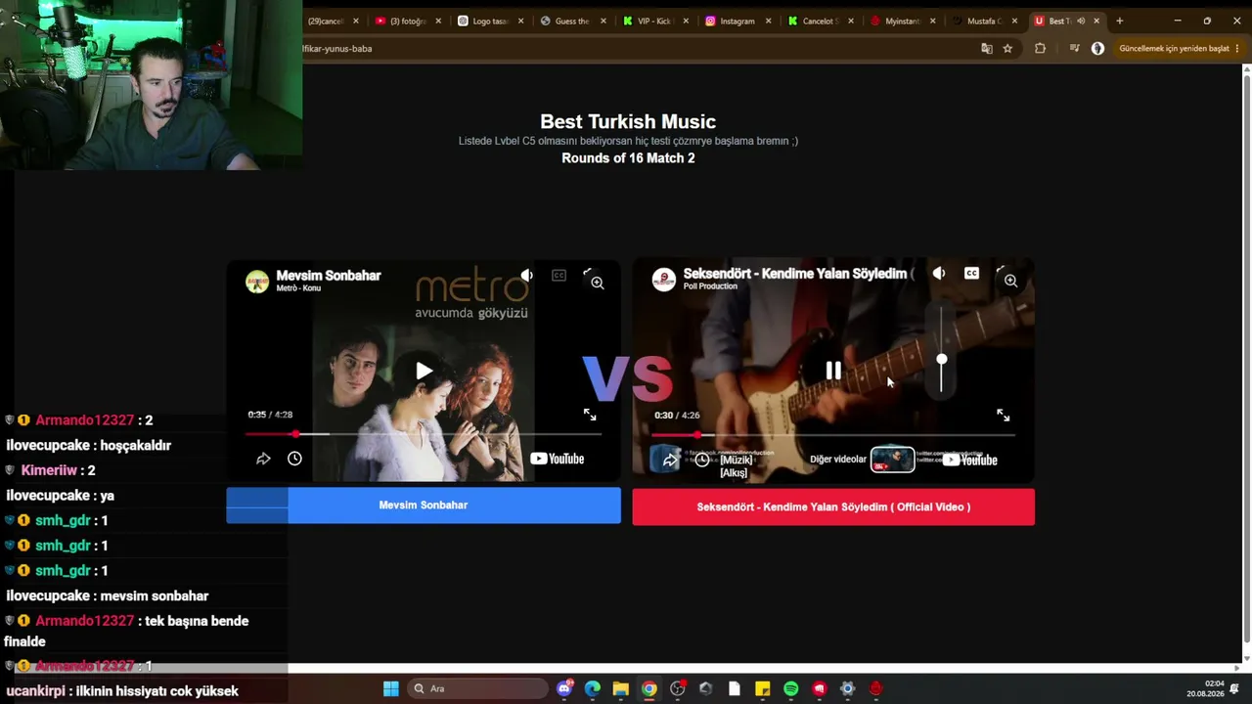Play the Mevsim Sonbahar video
1252x704 pixels.
coord(424,371)
